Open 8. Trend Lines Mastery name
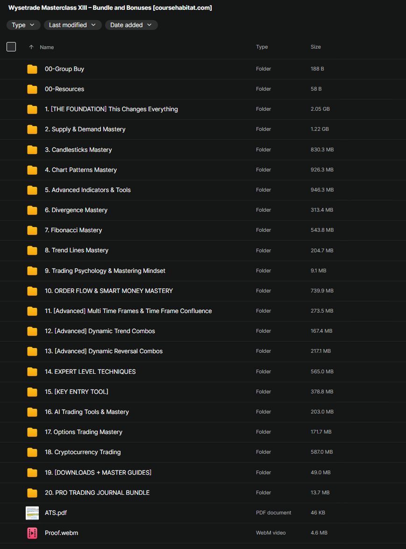406x549 pixels. (x=77, y=250)
